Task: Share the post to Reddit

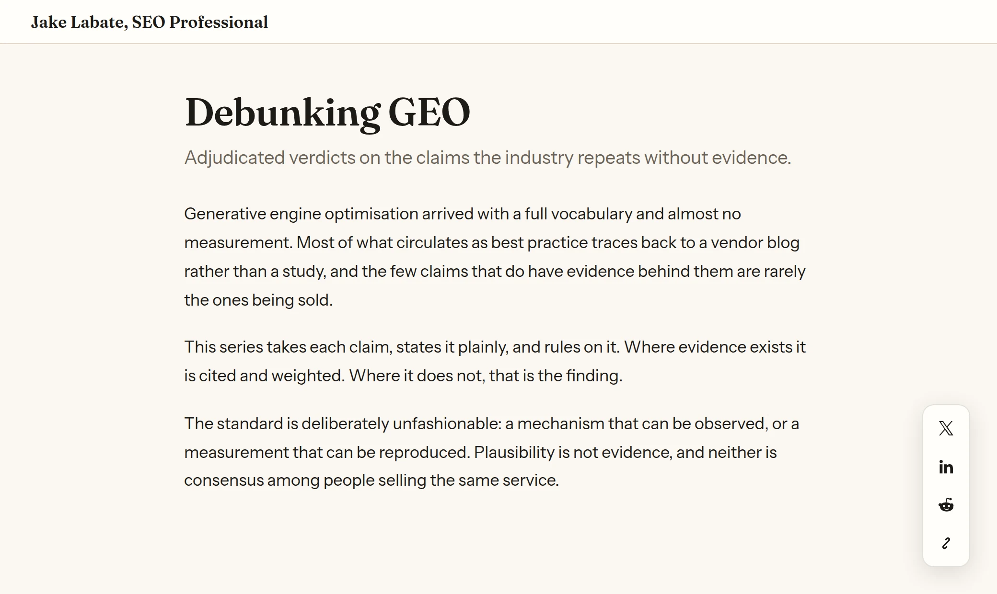Action: coord(946,505)
